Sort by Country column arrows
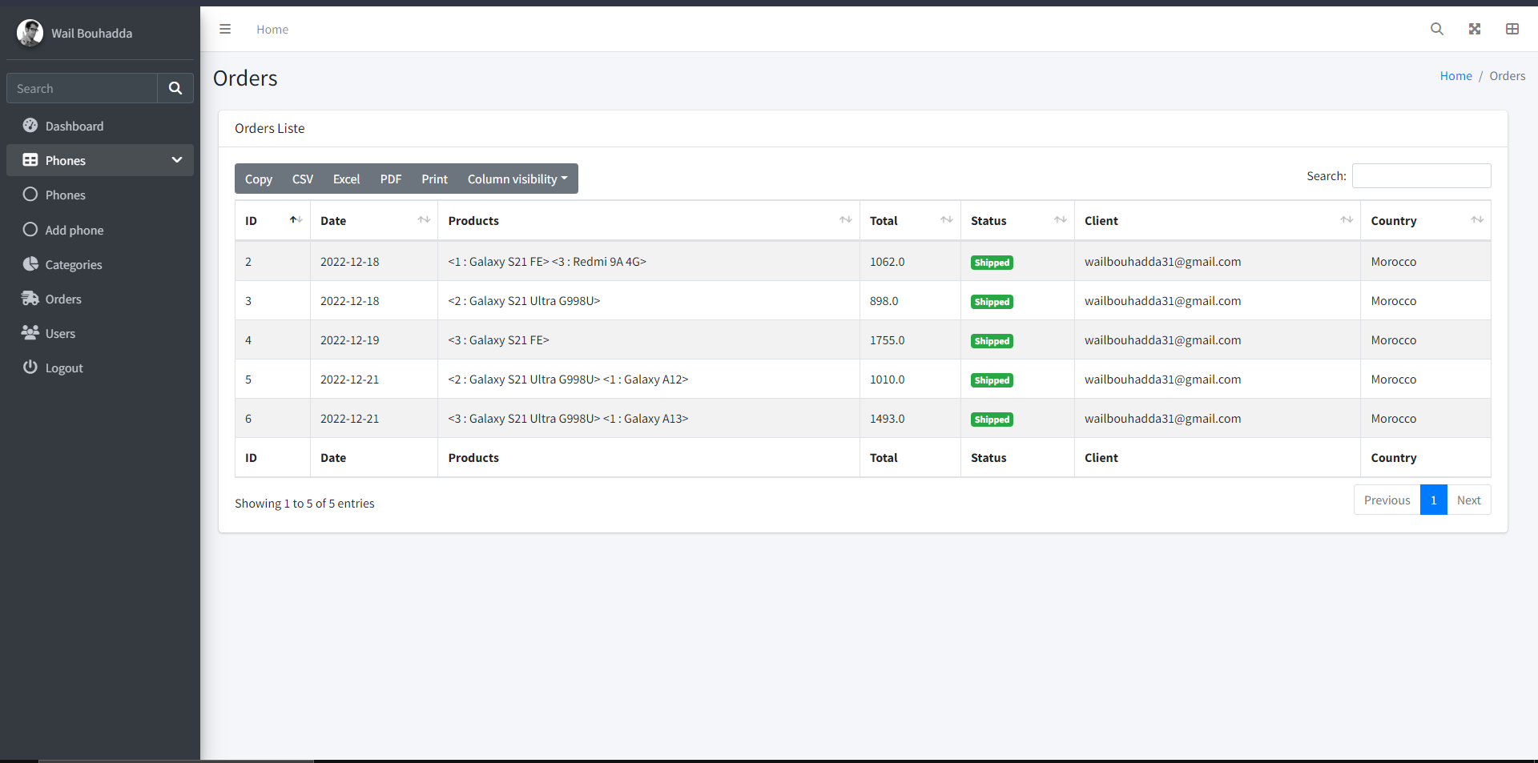Viewport: 1538px width, 763px height. coord(1477,220)
